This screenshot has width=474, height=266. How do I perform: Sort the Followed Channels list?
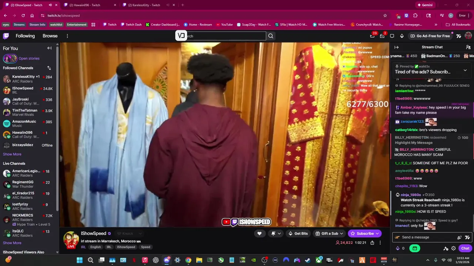(x=49, y=68)
